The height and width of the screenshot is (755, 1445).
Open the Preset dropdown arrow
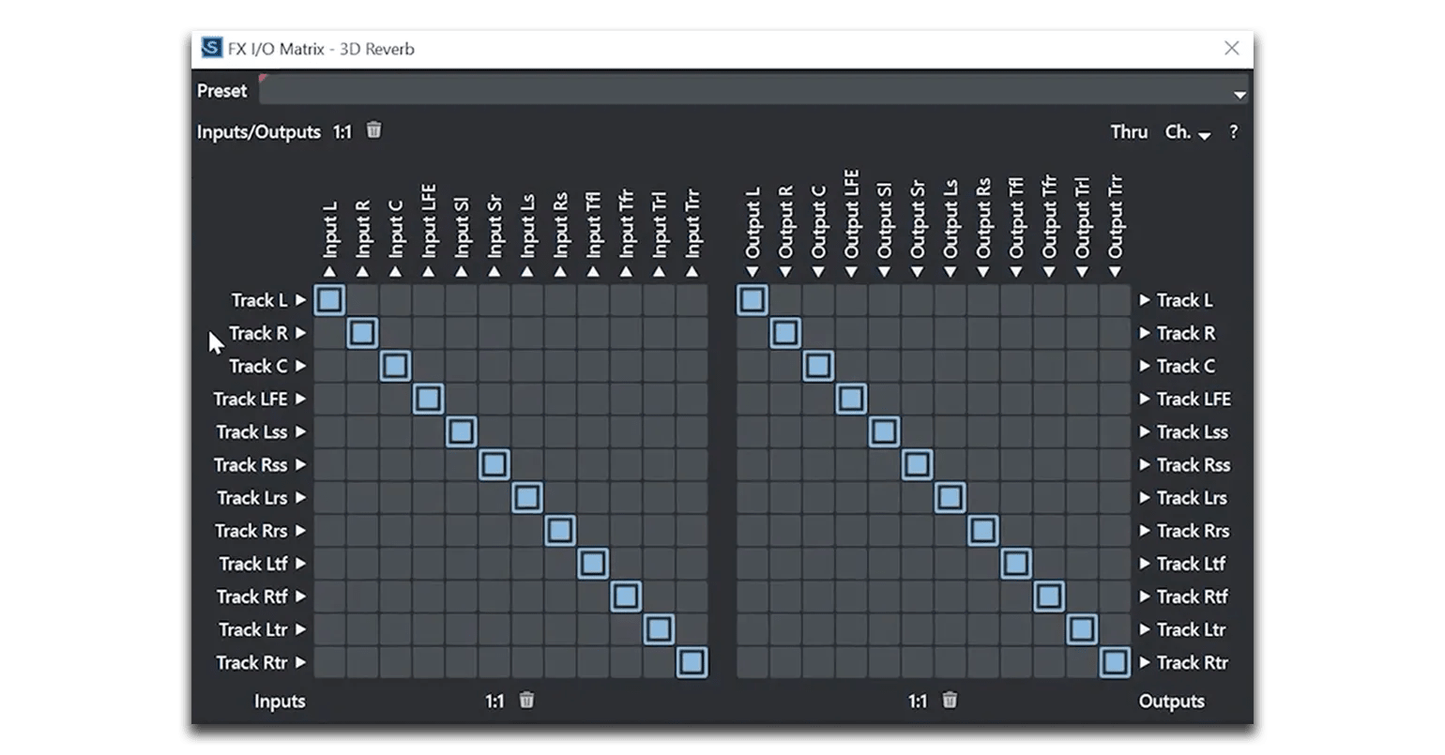pos(1240,94)
